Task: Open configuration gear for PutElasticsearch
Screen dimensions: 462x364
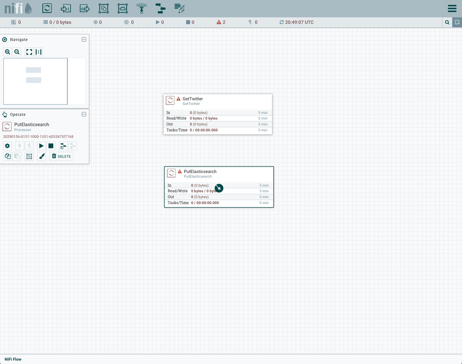Action: point(7,146)
